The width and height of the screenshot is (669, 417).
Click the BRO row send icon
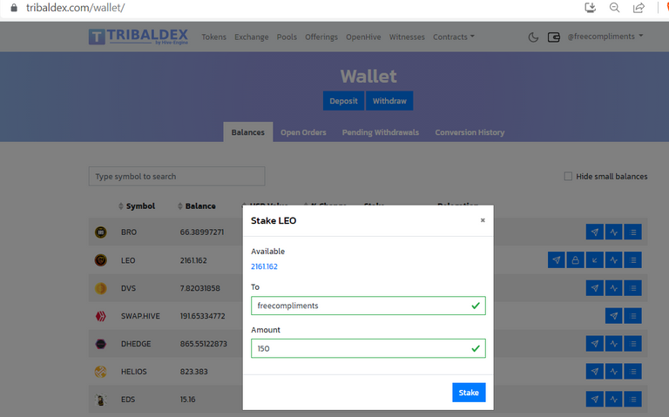(x=594, y=232)
